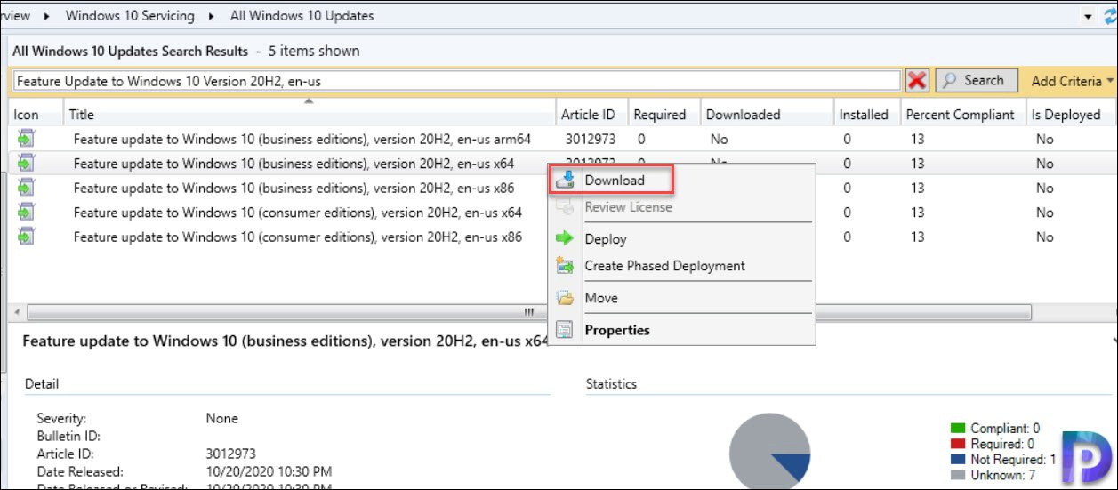Click the pie chart in Statistics
Screen dimensions: 1118x490
coord(769,453)
